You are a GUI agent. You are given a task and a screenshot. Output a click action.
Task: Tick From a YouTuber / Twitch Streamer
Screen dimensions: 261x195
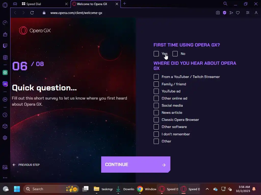click(x=156, y=77)
